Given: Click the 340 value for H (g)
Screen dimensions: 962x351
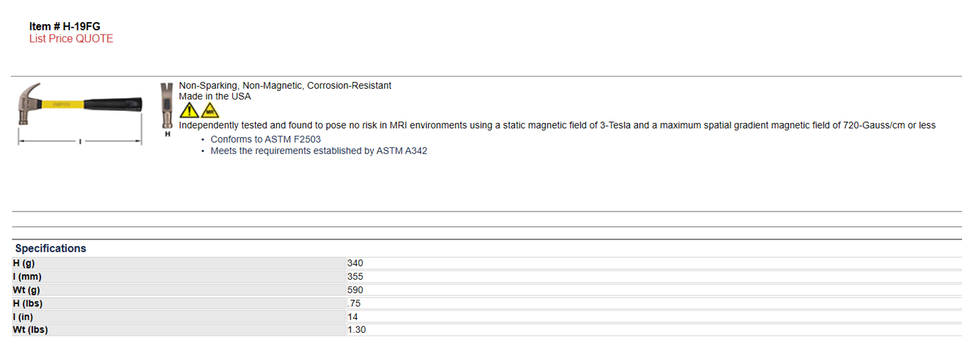Looking at the screenshot, I should [355, 264].
